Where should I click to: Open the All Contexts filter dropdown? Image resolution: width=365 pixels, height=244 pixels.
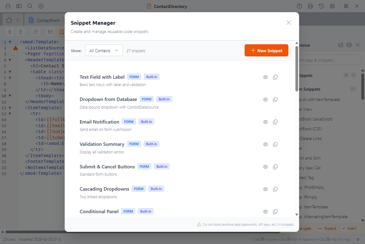pyautogui.click(x=104, y=50)
